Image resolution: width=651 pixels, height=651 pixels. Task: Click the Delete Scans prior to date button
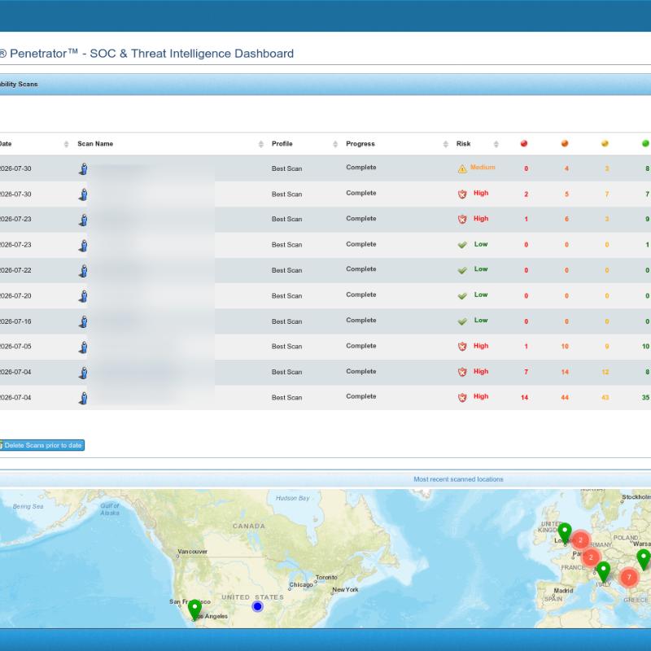tap(42, 445)
